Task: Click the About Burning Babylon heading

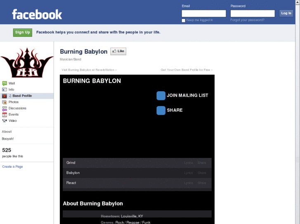Action: click(93, 203)
